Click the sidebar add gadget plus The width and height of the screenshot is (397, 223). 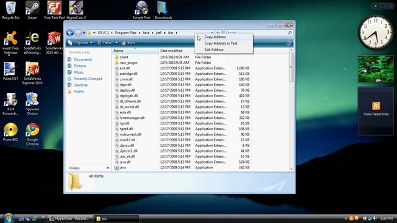[x=376, y=6]
